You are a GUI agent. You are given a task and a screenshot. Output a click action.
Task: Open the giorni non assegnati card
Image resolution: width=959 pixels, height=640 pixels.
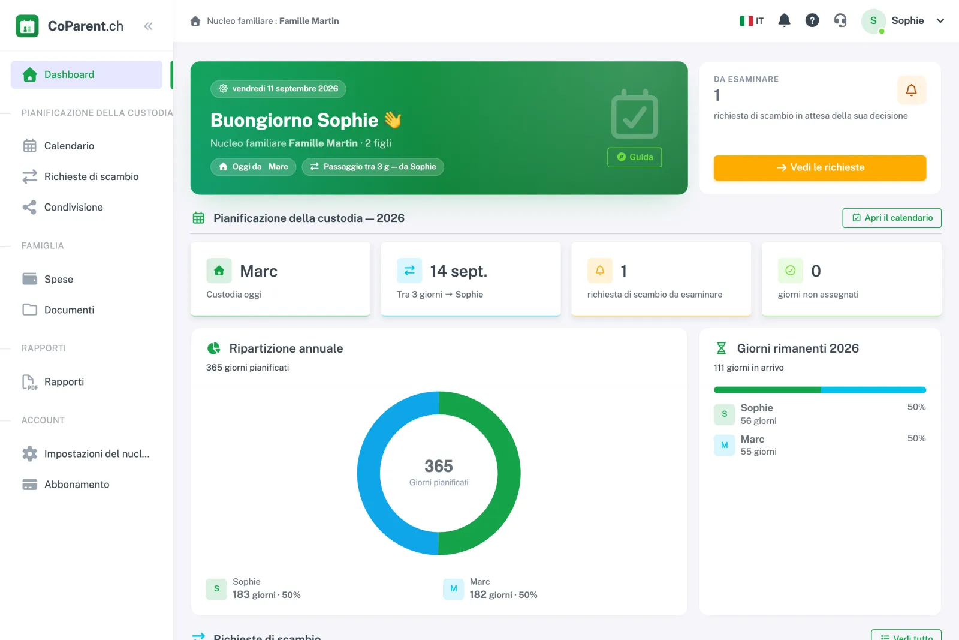click(x=852, y=279)
